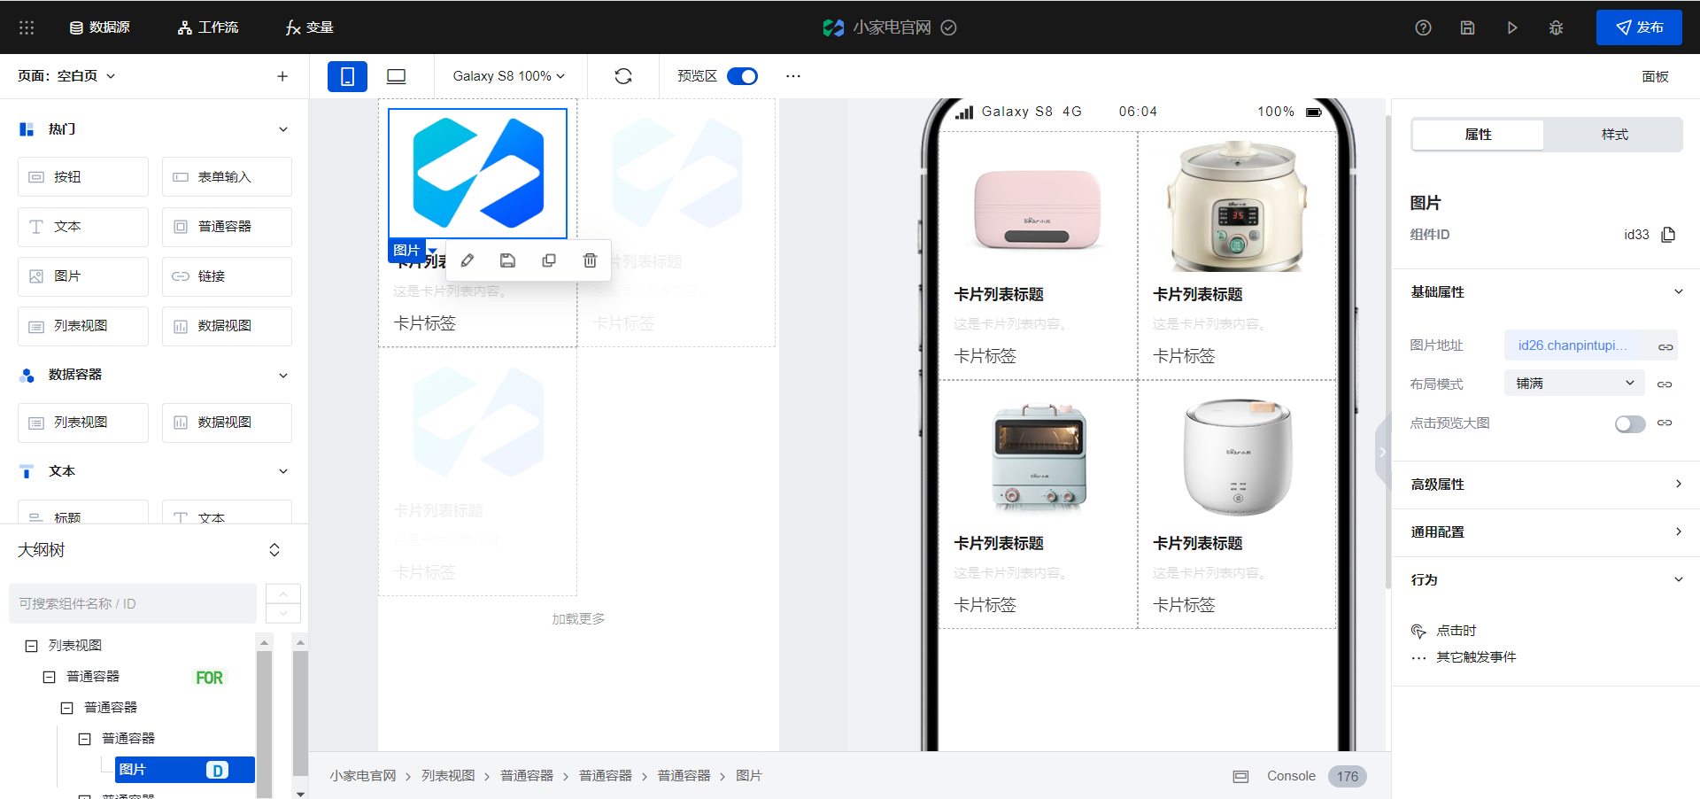Copy the component ID id33

click(1668, 235)
